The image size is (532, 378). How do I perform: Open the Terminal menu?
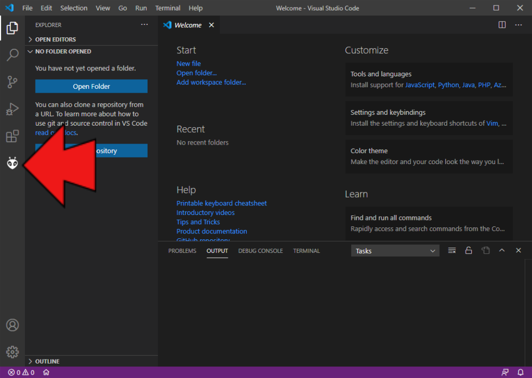tap(168, 8)
